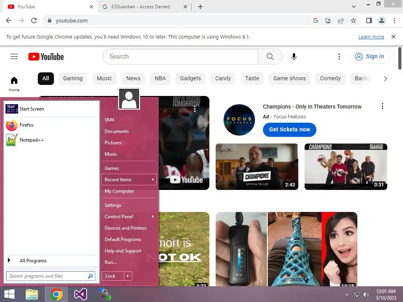Open Champions ad title link
The width and height of the screenshot is (403, 302).
click(x=312, y=107)
